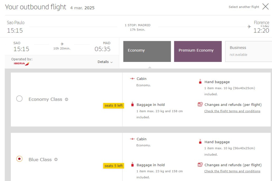
Task: Click Economy Class changes and refunds calendar icon
Action: (200, 104)
